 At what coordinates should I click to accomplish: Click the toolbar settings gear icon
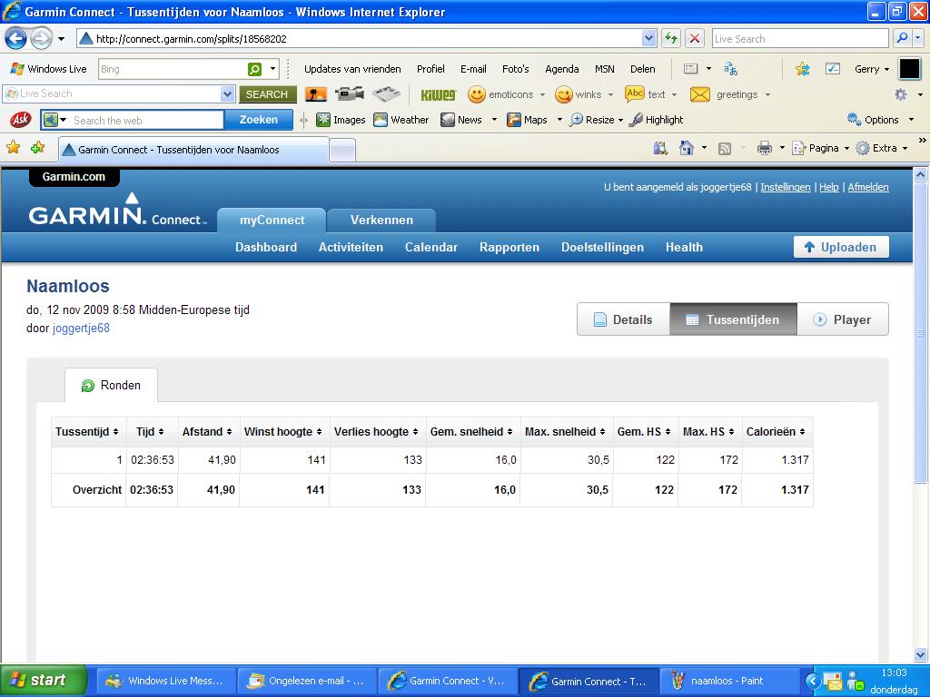[x=900, y=94]
